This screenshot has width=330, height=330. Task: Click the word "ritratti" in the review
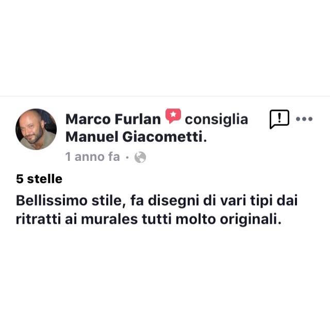click(x=38, y=220)
